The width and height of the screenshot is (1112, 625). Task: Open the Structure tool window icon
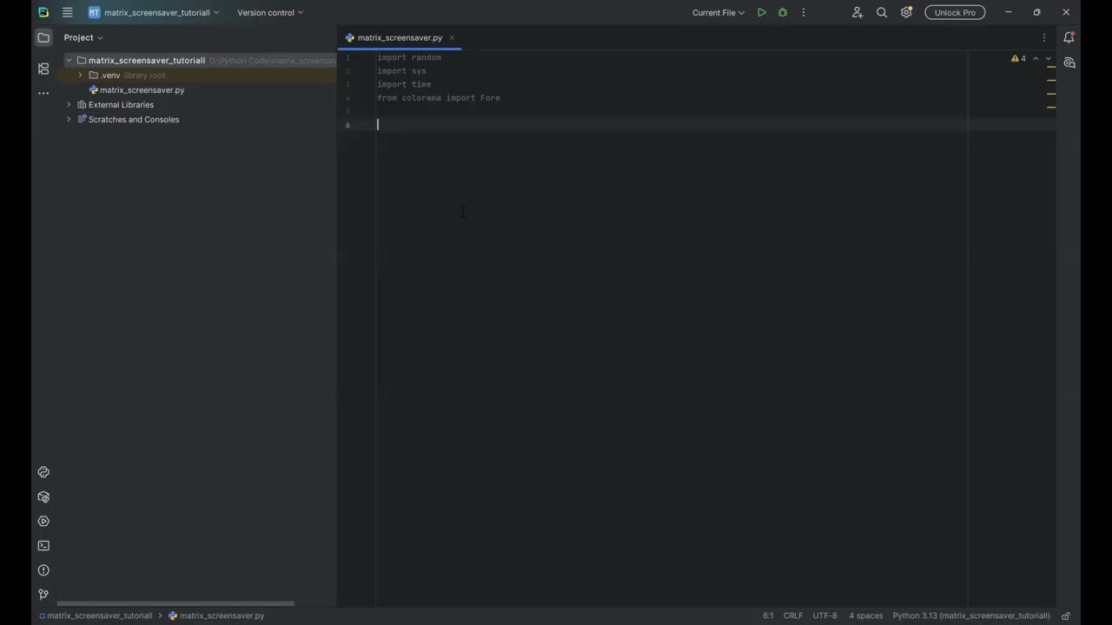pyautogui.click(x=43, y=68)
